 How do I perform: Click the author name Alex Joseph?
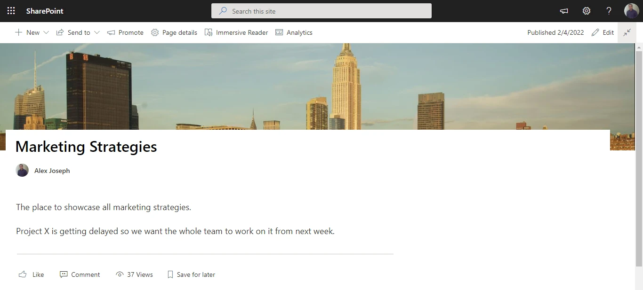[x=52, y=171]
